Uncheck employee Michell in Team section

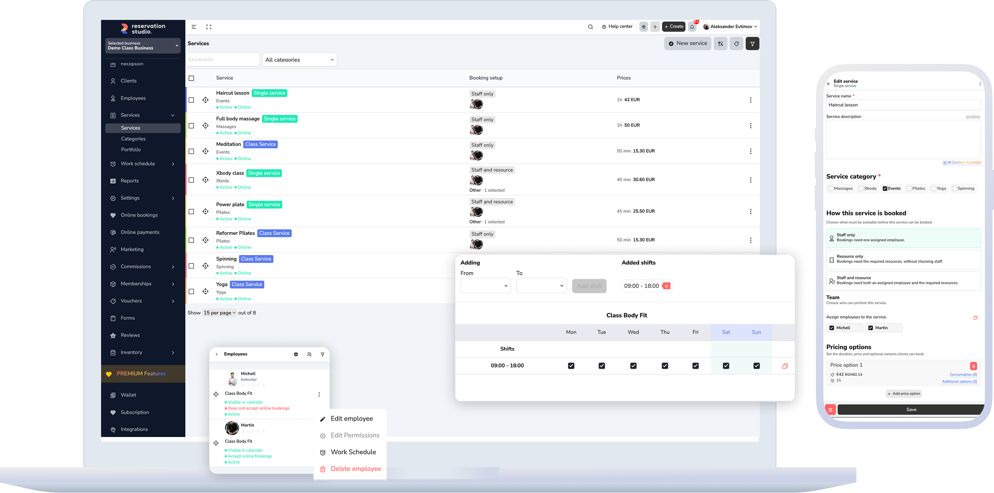(832, 328)
